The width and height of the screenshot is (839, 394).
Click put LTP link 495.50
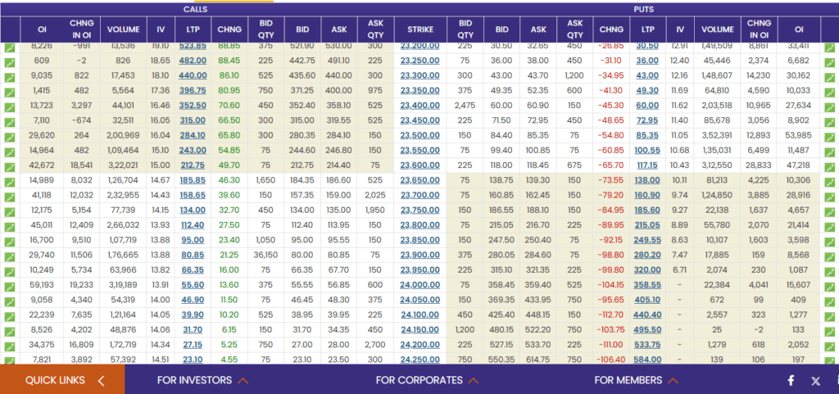coord(647,330)
